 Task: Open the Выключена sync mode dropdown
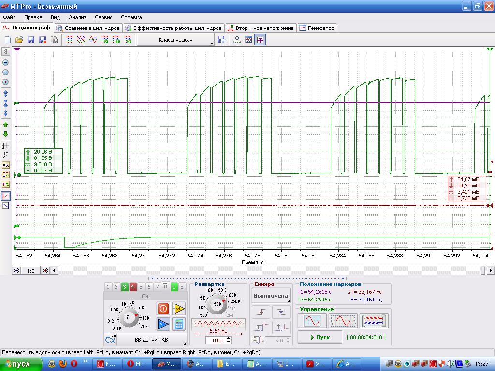(x=271, y=296)
